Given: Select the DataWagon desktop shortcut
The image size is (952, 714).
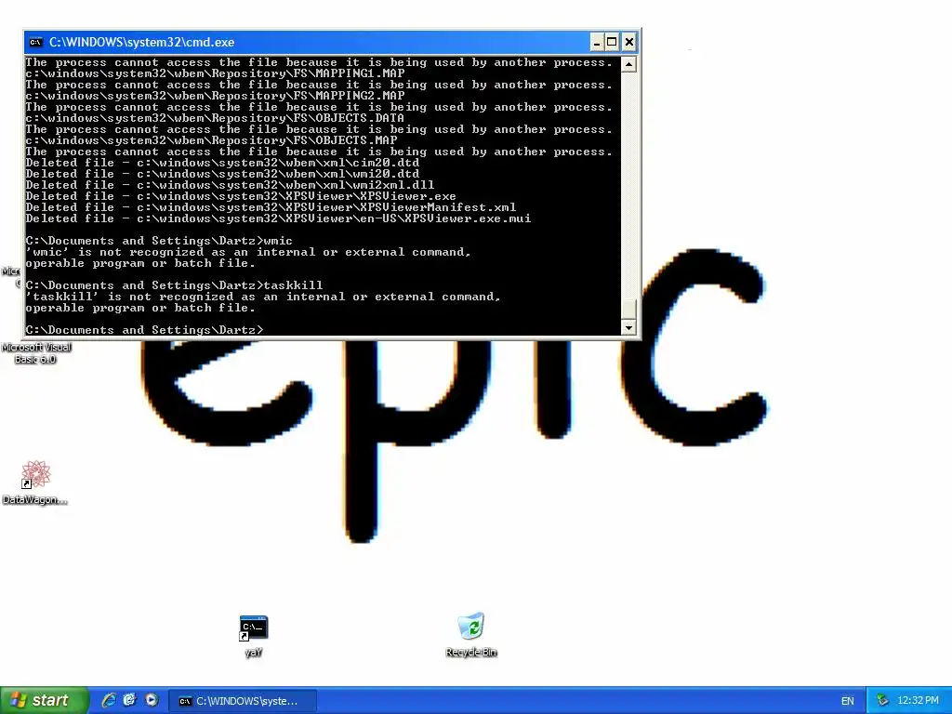Looking at the screenshot, I should (x=34, y=483).
